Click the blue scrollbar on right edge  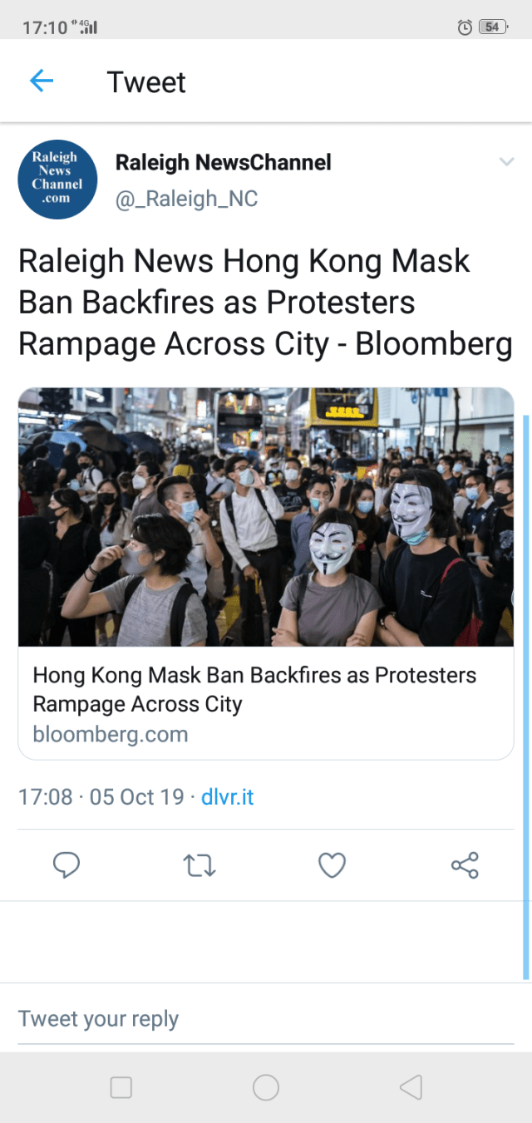(x=526, y=697)
